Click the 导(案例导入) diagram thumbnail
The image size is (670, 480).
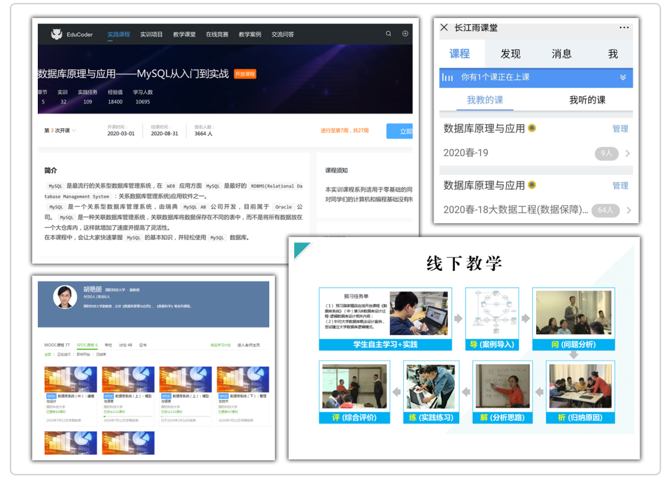[492, 314]
